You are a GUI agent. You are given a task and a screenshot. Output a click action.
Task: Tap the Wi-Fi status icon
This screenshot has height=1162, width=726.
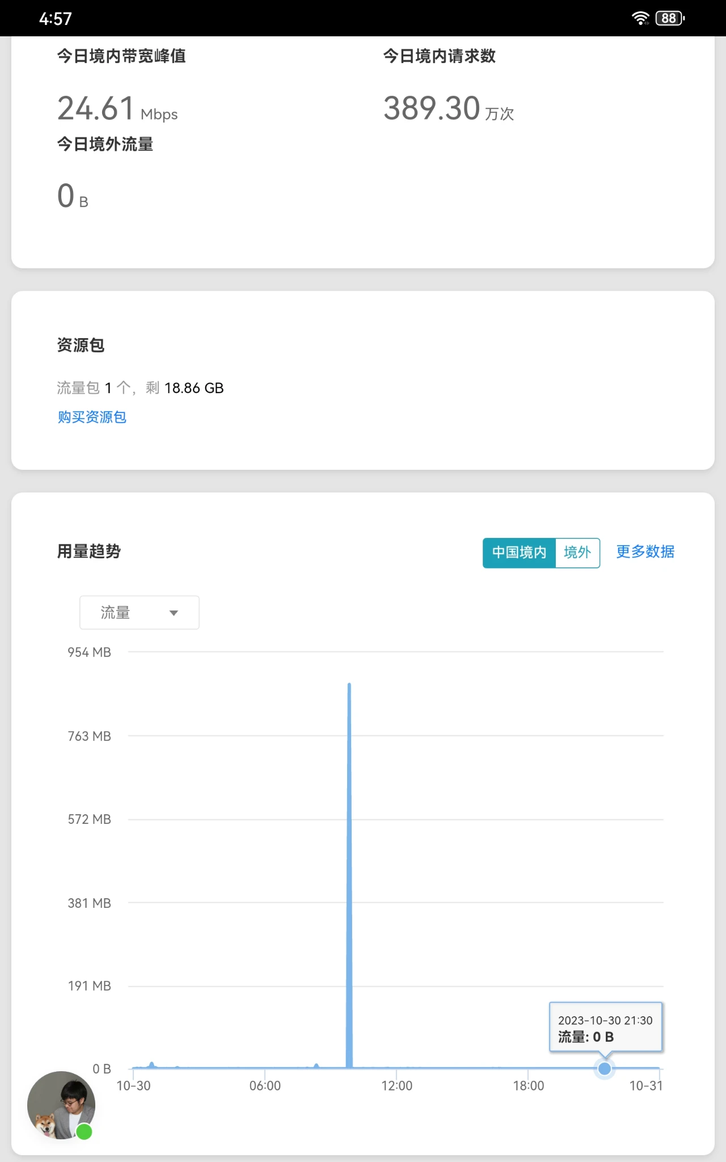pyautogui.click(x=640, y=18)
